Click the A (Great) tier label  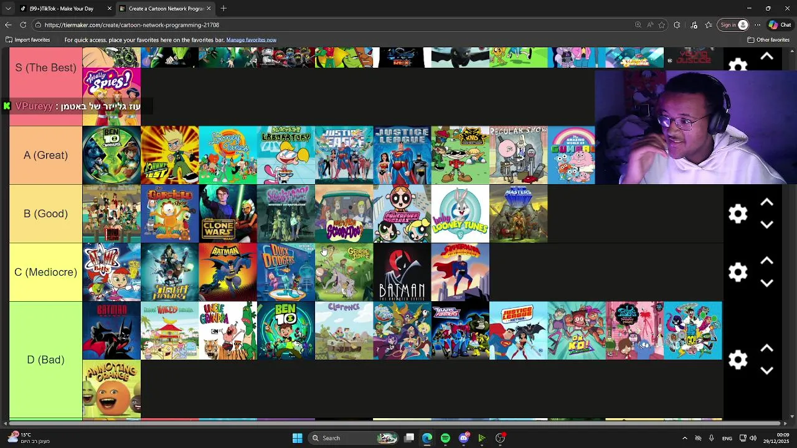coord(45,156)
